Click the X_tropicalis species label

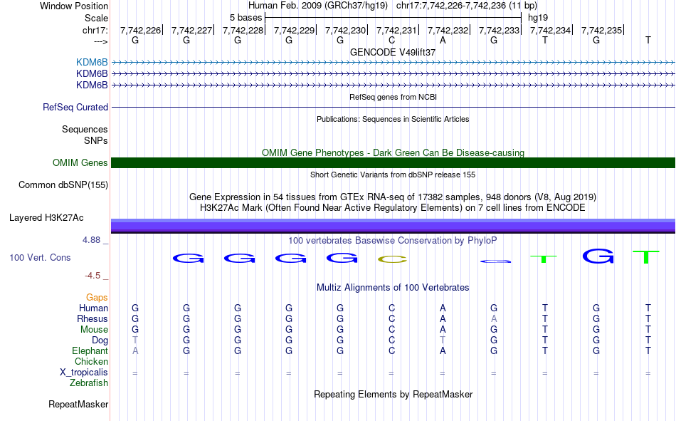point(84,373)
